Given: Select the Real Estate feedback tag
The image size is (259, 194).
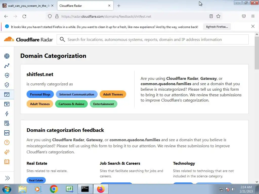Looking at the screenshot, I should [x=36, y=180].
